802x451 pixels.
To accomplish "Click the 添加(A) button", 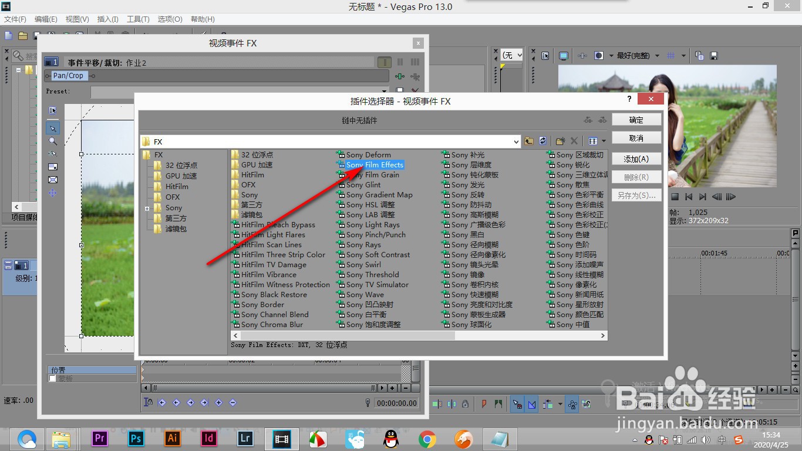I will tap(636, 159).
